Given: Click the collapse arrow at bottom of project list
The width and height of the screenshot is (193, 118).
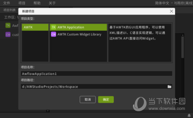Looking at the screenshot, I should tap(48, 111).
